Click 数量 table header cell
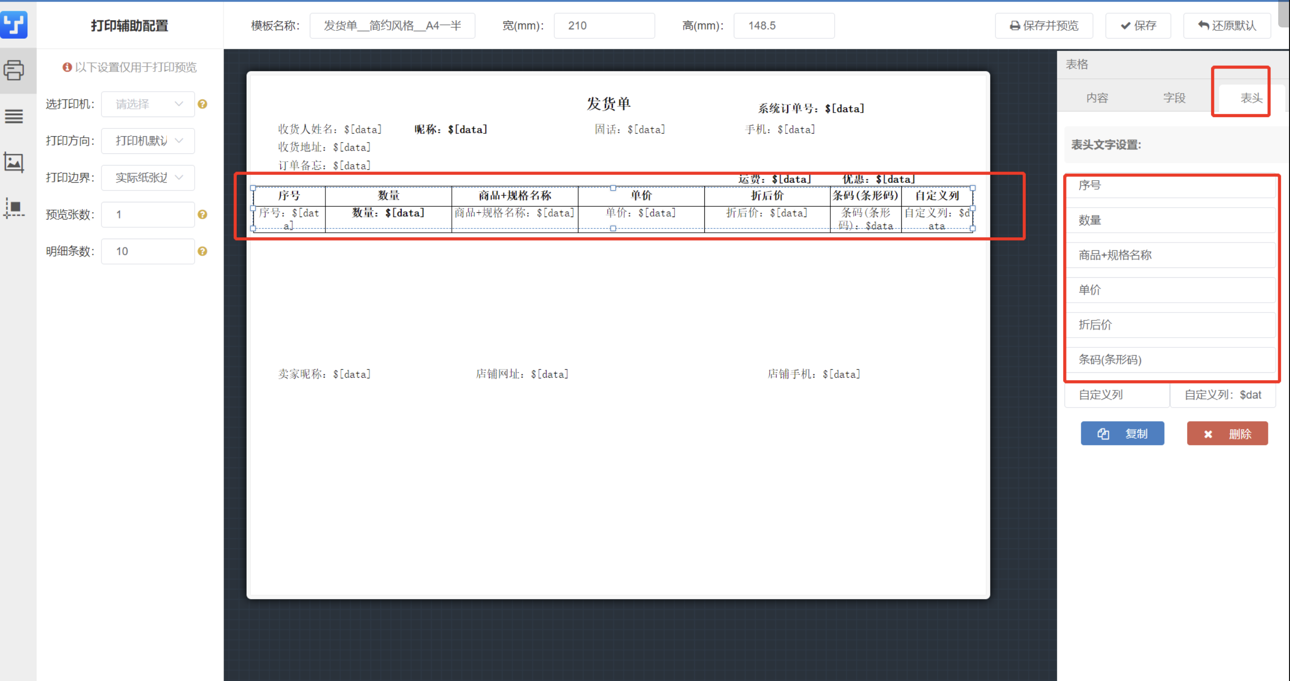1290x681 pixels. pos(388,196)
